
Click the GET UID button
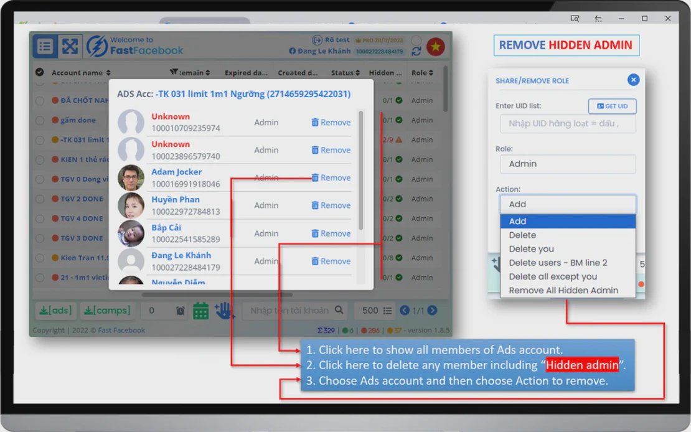click(x=612, y=106)
